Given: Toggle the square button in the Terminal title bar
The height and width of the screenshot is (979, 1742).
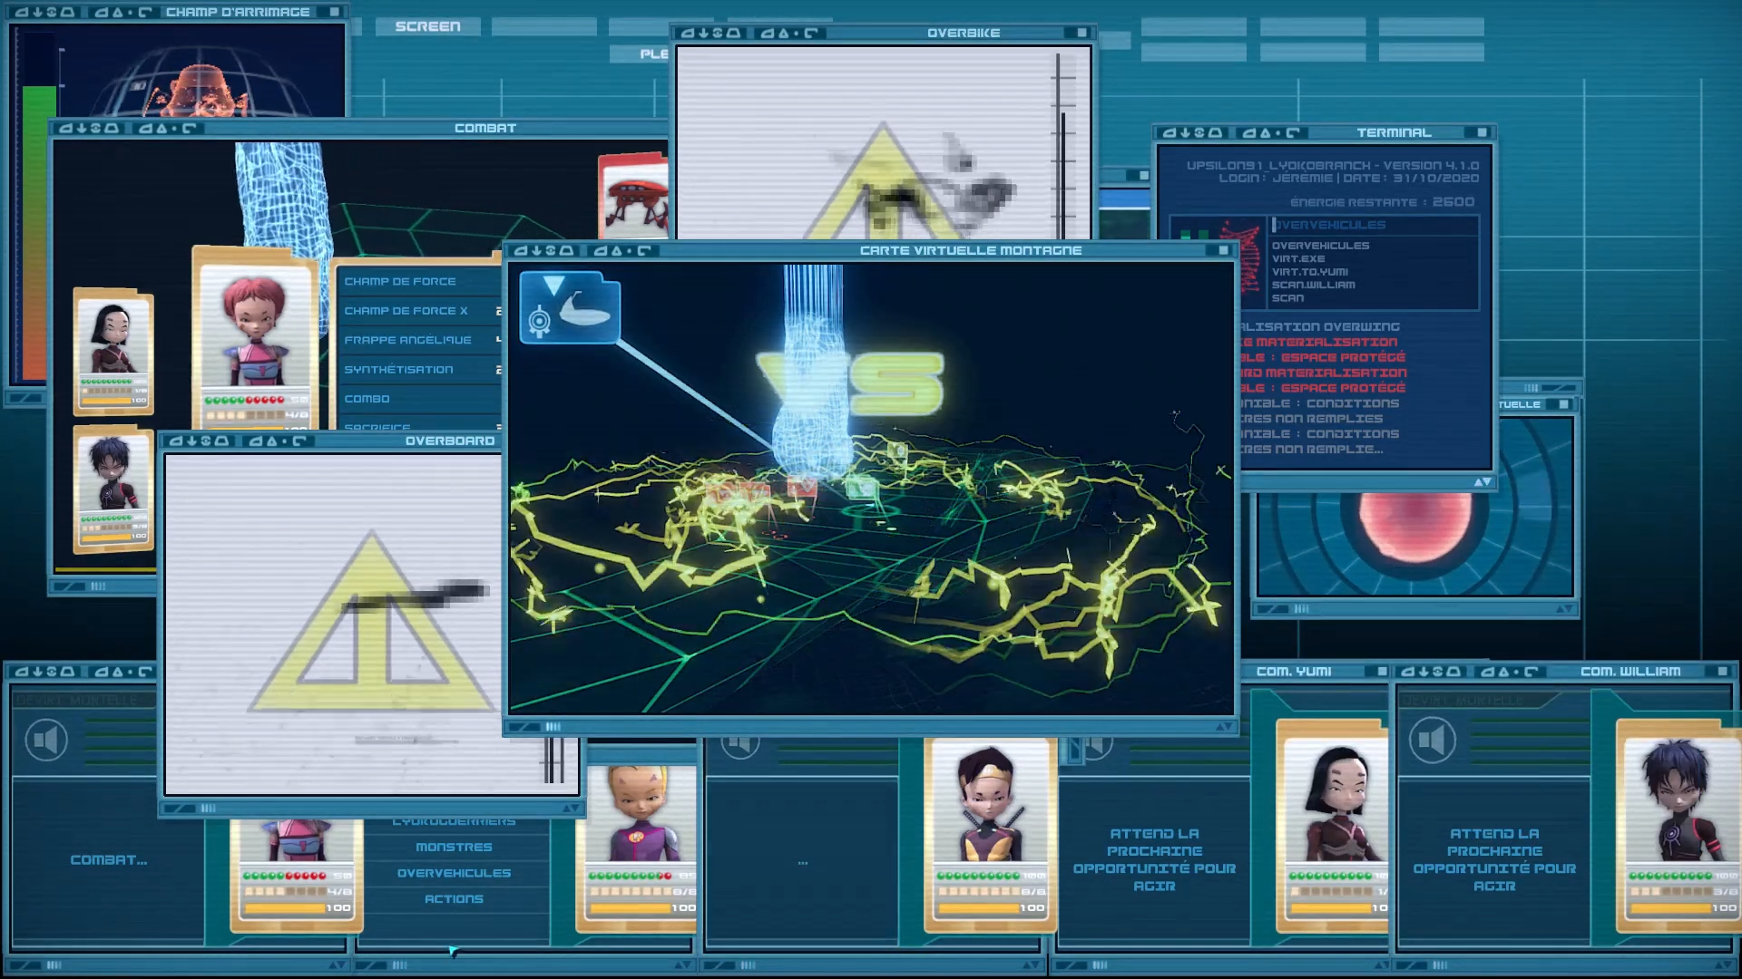Looking at the screenshot, I should point(1482,132).
